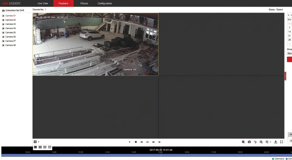The height and width of the screenshot is (160, 292).
Task: Choose the last window layout option
Action: click(x=50, y=147)
